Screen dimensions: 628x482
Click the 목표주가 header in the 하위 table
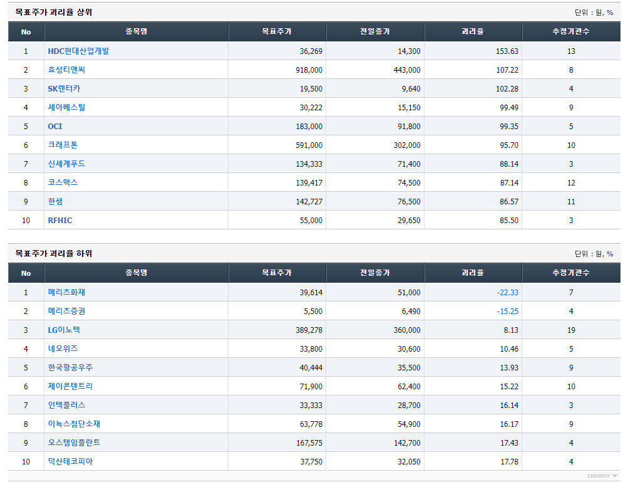point(277,273)
